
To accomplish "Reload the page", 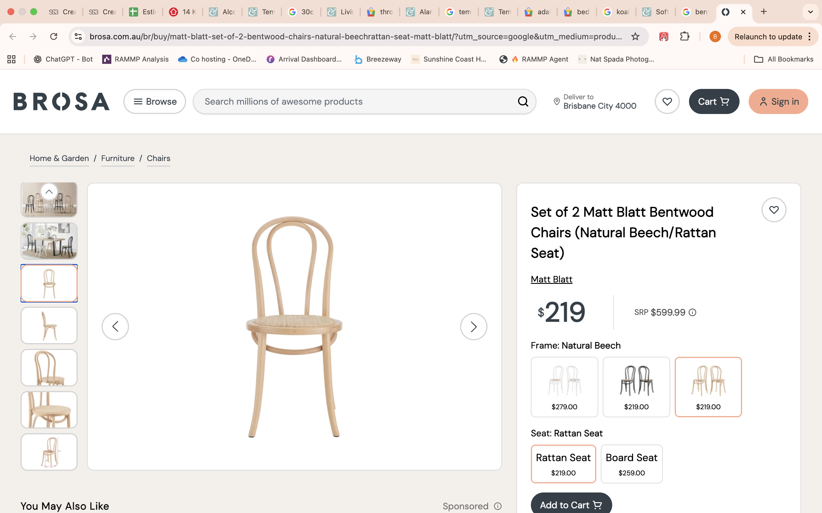I will coord(54,37).
